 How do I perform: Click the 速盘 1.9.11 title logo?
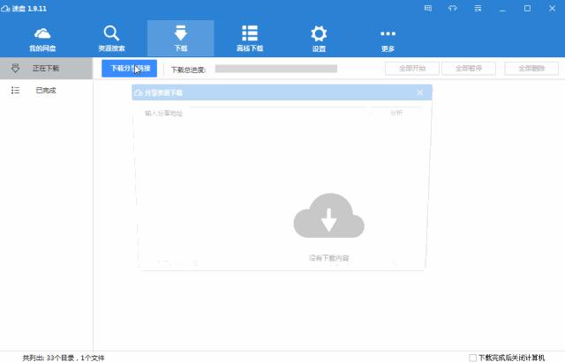24,8
